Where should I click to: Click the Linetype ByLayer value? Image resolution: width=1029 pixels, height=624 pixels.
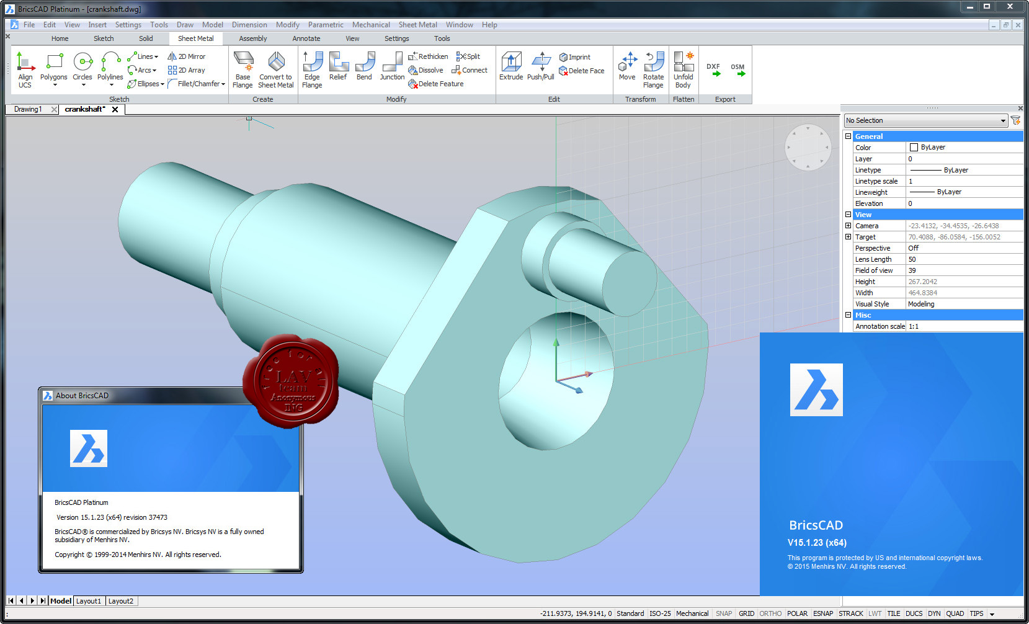(x=964, y=170)
